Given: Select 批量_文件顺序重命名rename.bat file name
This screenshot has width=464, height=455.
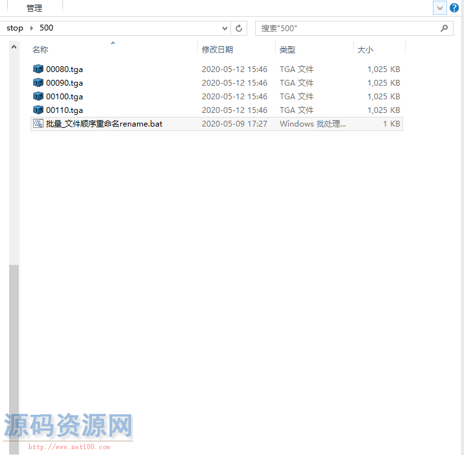Looking at the screenshot, I should pos(104,124).
